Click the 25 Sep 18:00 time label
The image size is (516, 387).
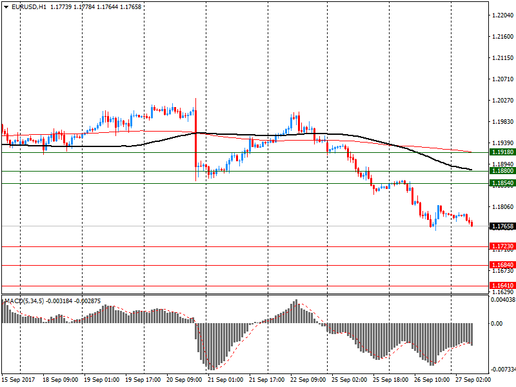(391, 380)
